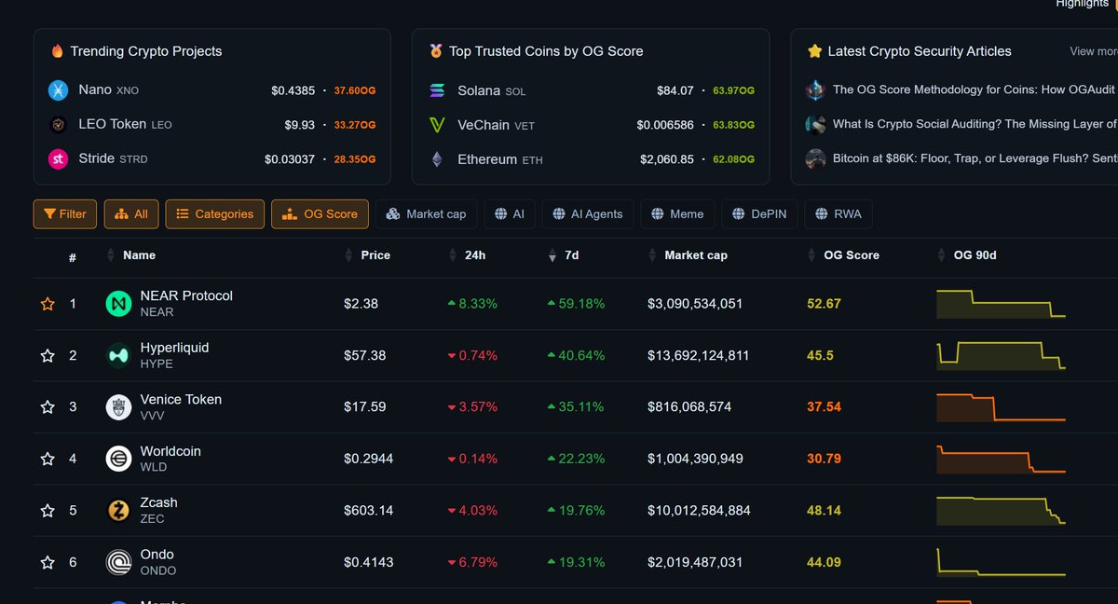This screenshot has height=604, width=1118.
Task: Open the Categories button
Action: click(215, 214)
